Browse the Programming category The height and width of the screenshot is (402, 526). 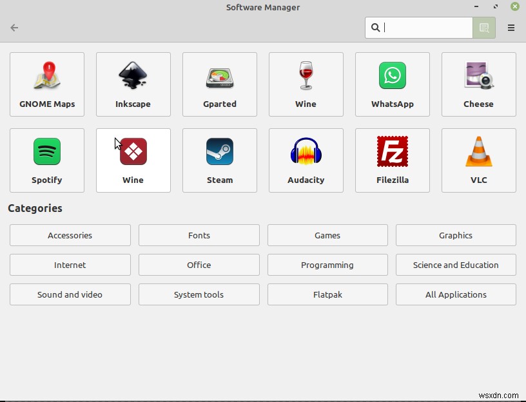tap(327, 265)
